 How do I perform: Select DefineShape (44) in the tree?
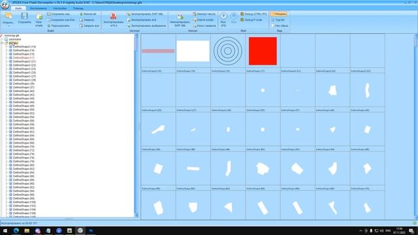24,99
